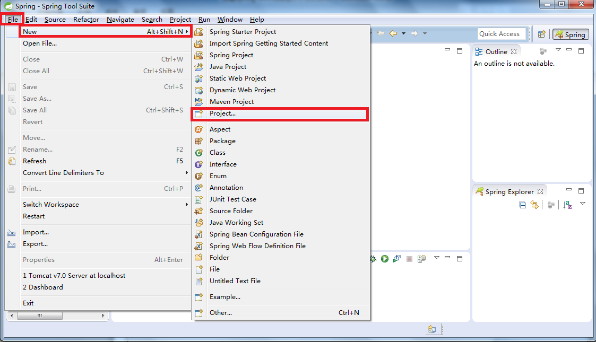This screenshot has width=596, height=342.
Task: Expand Convert Line Delimiters To submenu
Action: point(98,173)
